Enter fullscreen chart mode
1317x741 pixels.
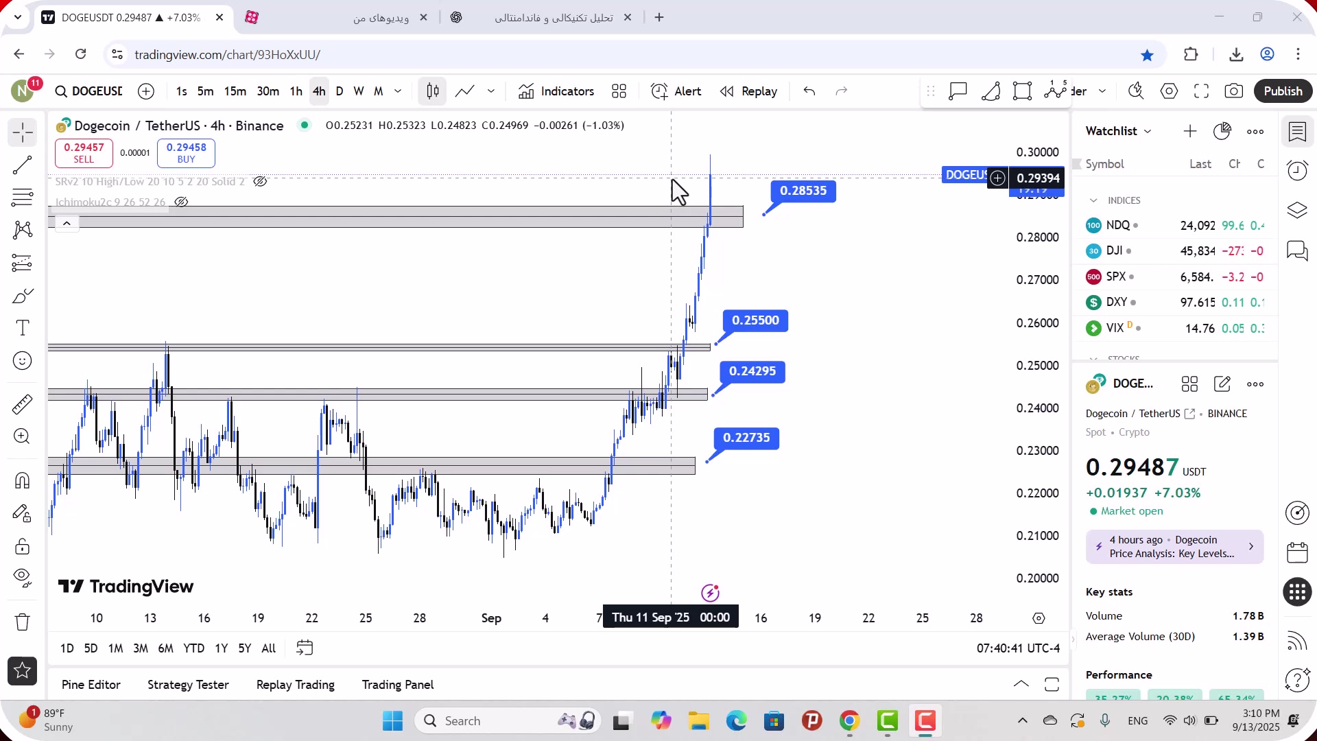pos(1202,91)
